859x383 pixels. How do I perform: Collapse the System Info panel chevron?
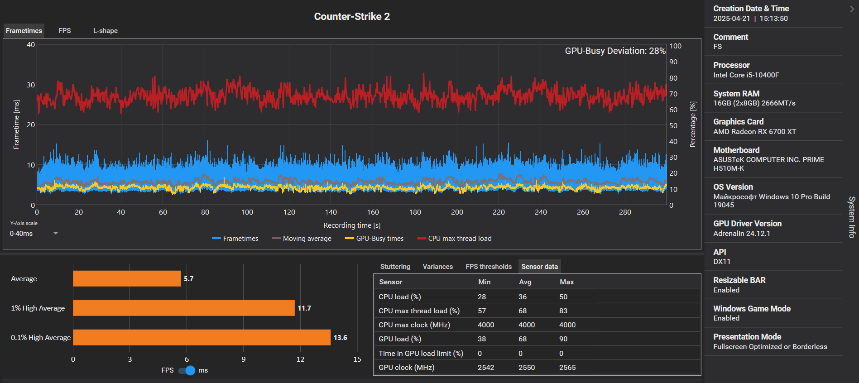(x=852, y=9)
